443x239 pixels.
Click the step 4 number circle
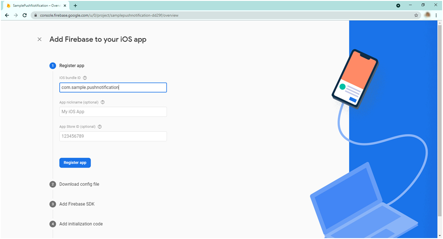click(x=52, y=224)
